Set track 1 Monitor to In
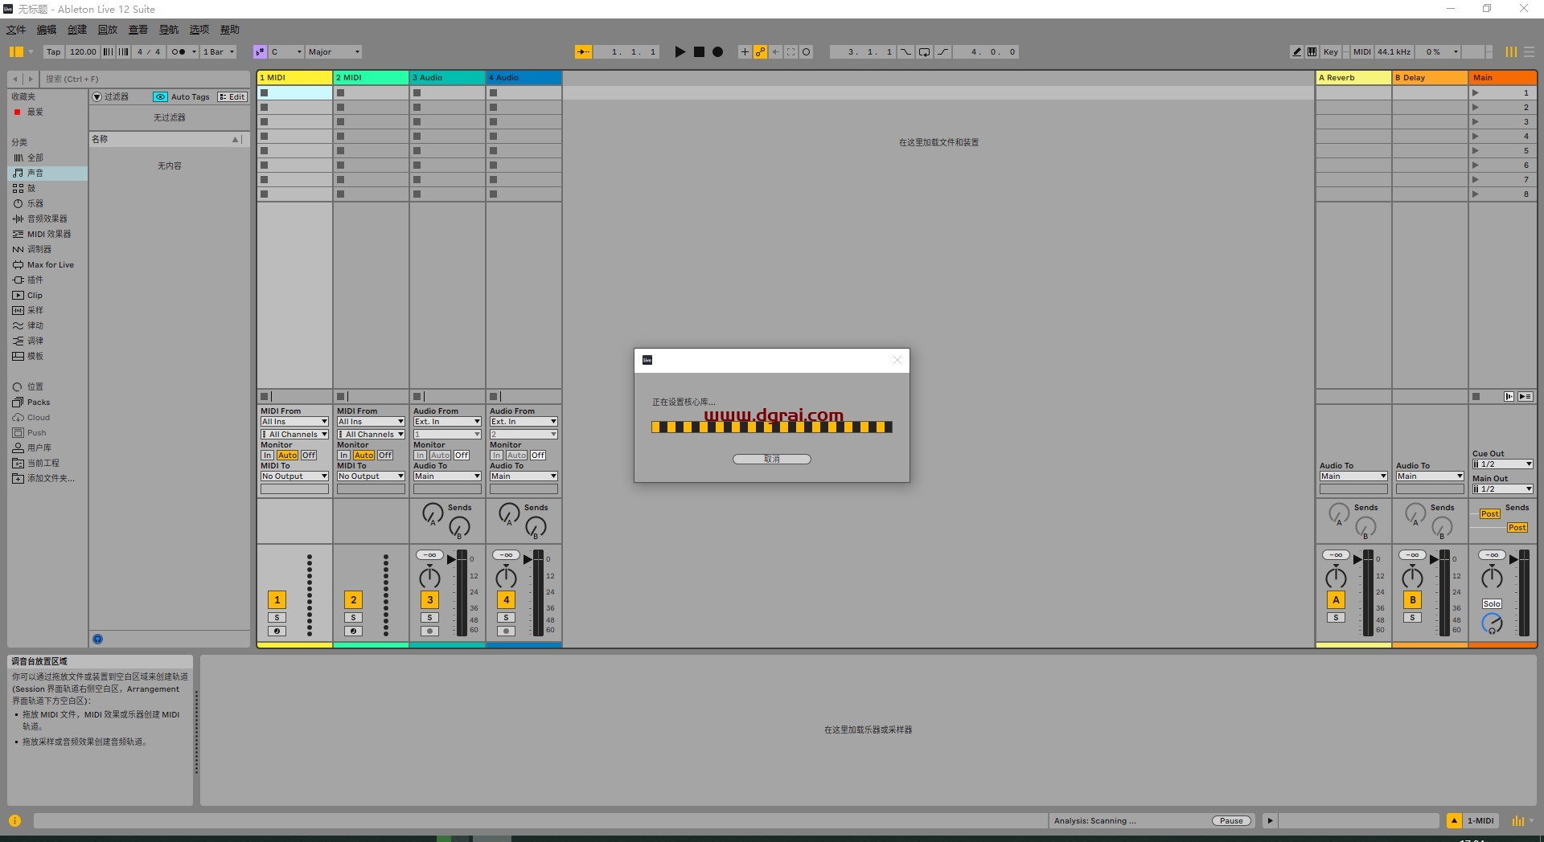Image resolution: width=1544 pixels, height=842 pixels. 267,455
